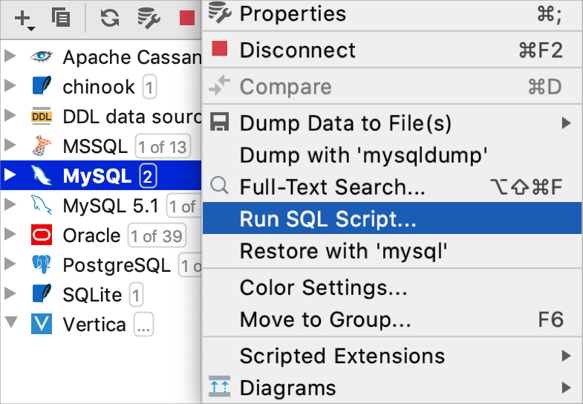Open the Diagrams submenu arrow

click(x=566, y=388)
